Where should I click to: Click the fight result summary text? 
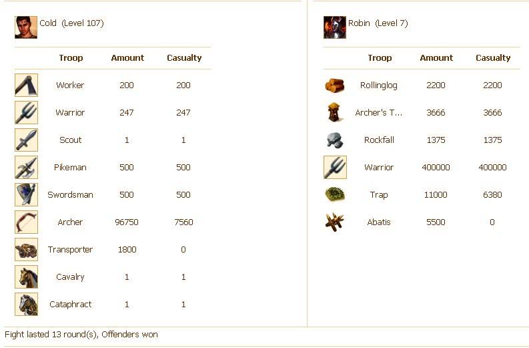tap(81, 334)
